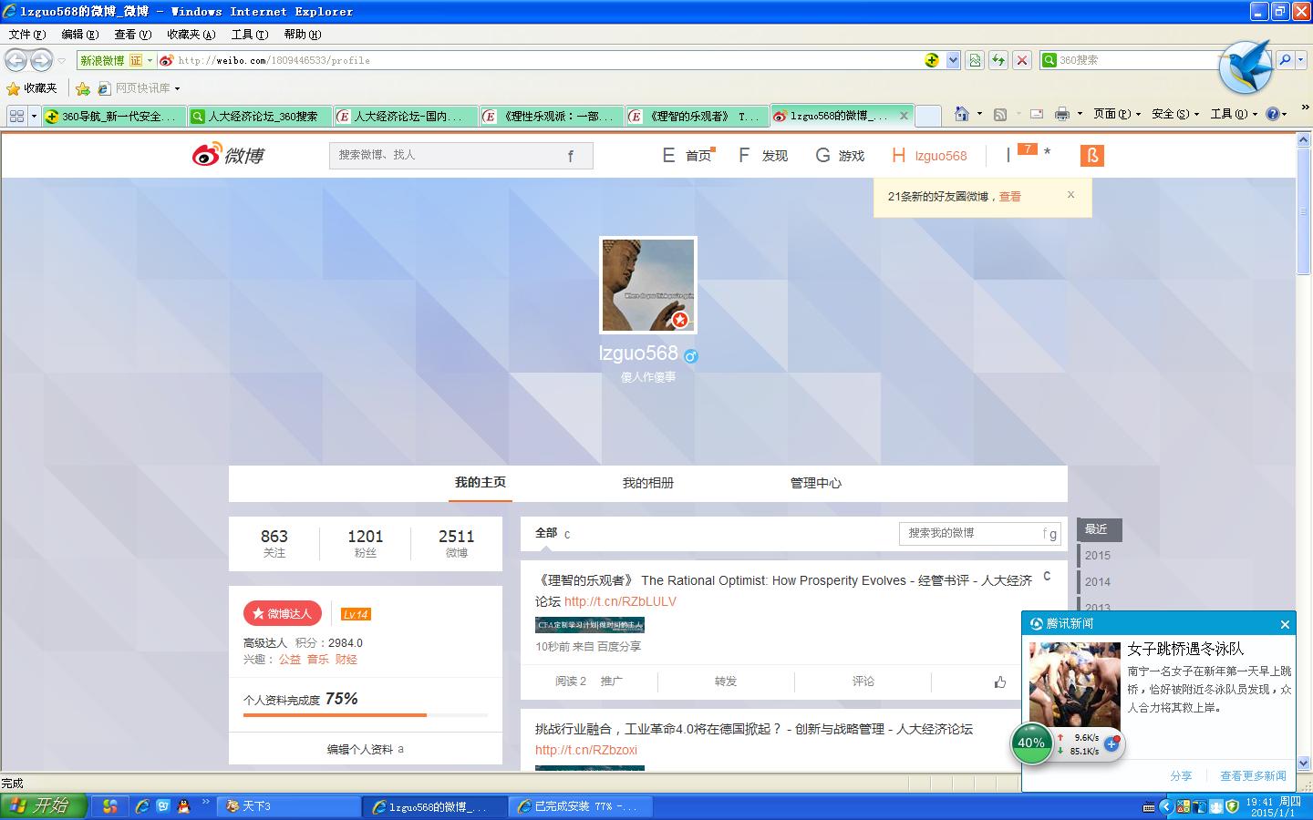Switch to the 人大经济论坛_360搜索 browser tab
1313x820 pixels.
tap(260, 116)
